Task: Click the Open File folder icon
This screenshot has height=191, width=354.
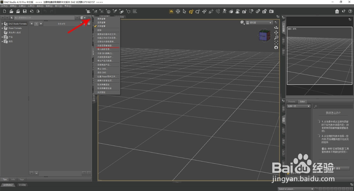Action: coord(11,11)
